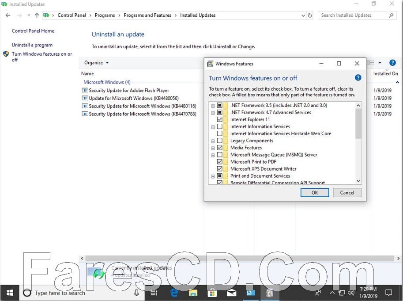Expand the Internet Information Services node
The image size is (403, 301).
pyautogui.click(x=213, y=127)
